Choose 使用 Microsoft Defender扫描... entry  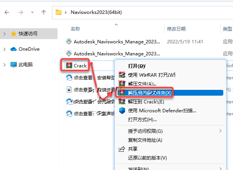click(x=162, y=111)
